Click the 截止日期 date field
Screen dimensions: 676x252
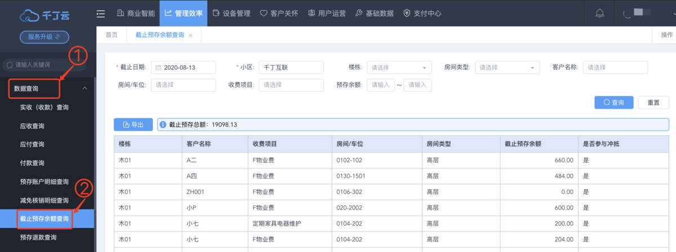[x=184, y=67]
